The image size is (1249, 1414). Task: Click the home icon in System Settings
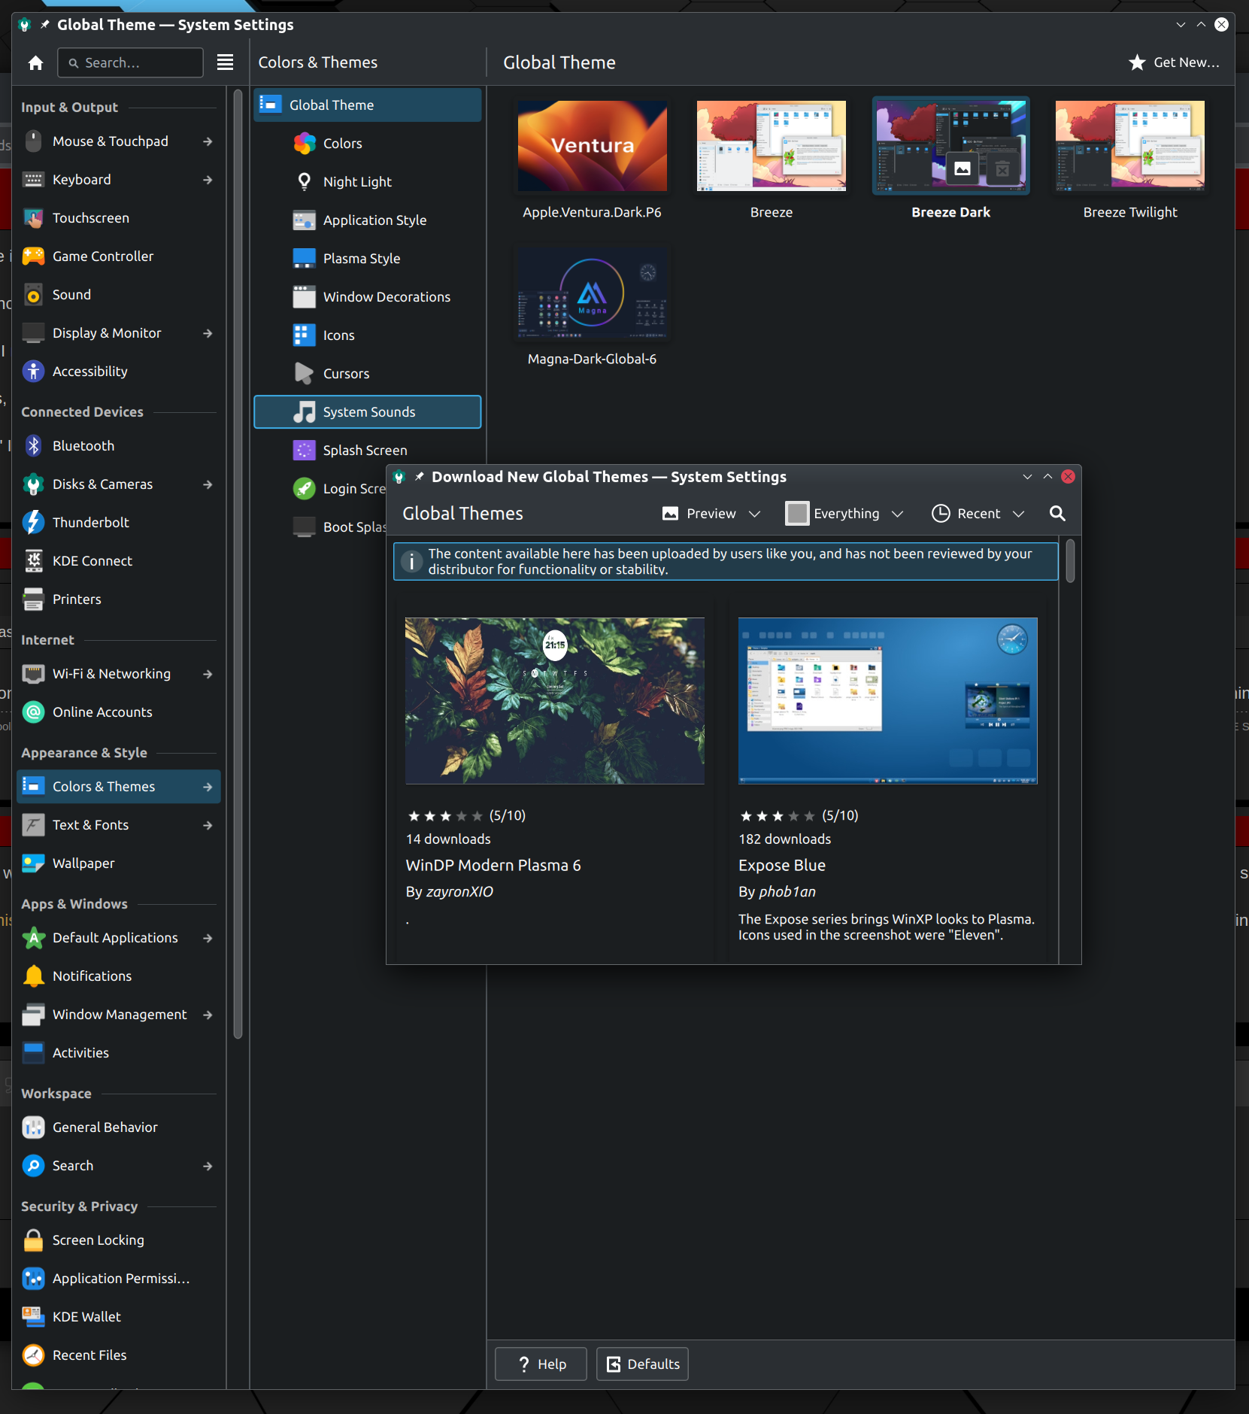[x=35, y=63]
